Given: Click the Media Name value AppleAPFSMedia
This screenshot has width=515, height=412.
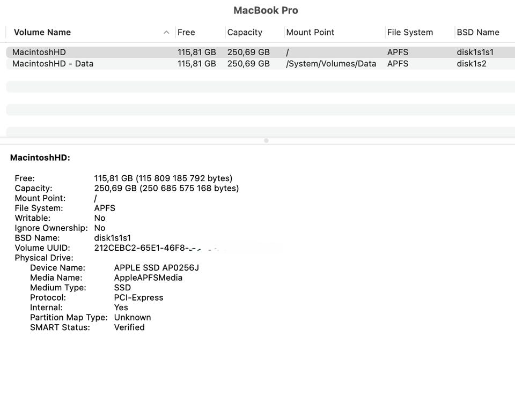Looking at the screenshot, I should pos(148,278).
